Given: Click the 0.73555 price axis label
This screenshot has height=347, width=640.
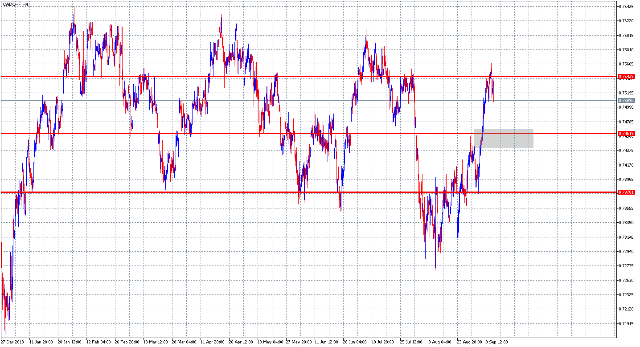Looking at the screenshot, I should point(627,208).
